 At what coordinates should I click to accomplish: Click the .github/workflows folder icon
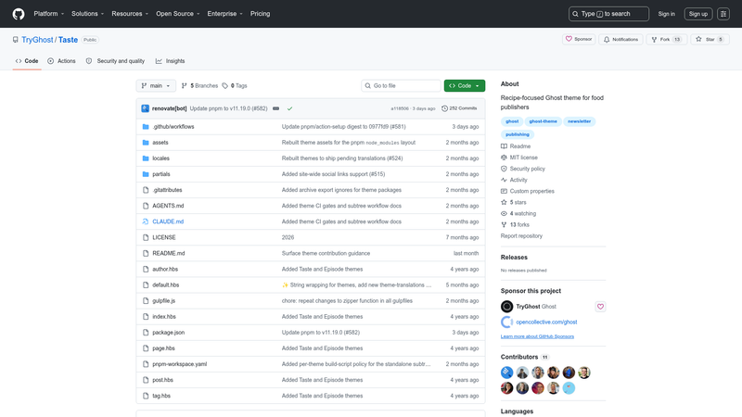[x=146, y=127]
